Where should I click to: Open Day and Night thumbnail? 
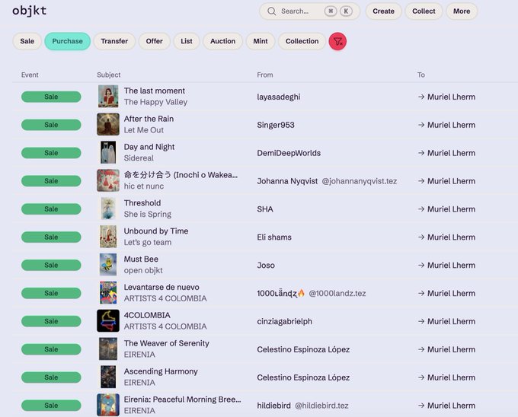(108, 152)
